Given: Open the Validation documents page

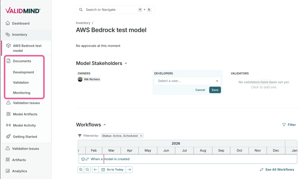Looking at the screenshot, I should pyautogui.click(x=21, y=83).
